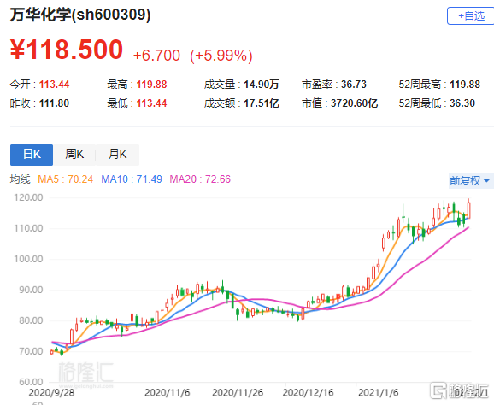This screenshot has height=405, width=494.
Task: Click the 2021/1/6 date axis label
Action: click(x=379, y=393)
